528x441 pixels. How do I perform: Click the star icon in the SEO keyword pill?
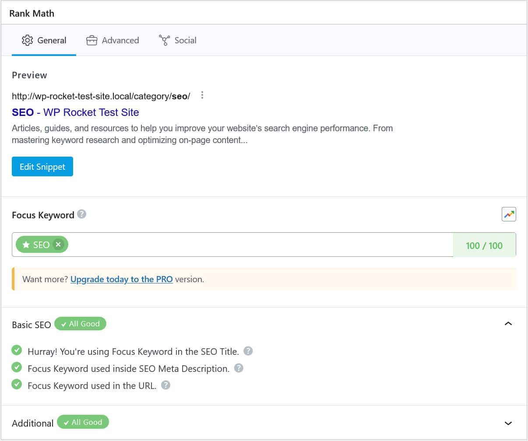26,244
